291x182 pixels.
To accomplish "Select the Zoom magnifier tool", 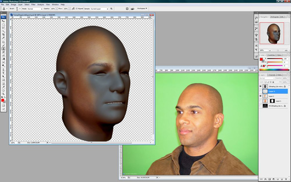I will [3, 94].
